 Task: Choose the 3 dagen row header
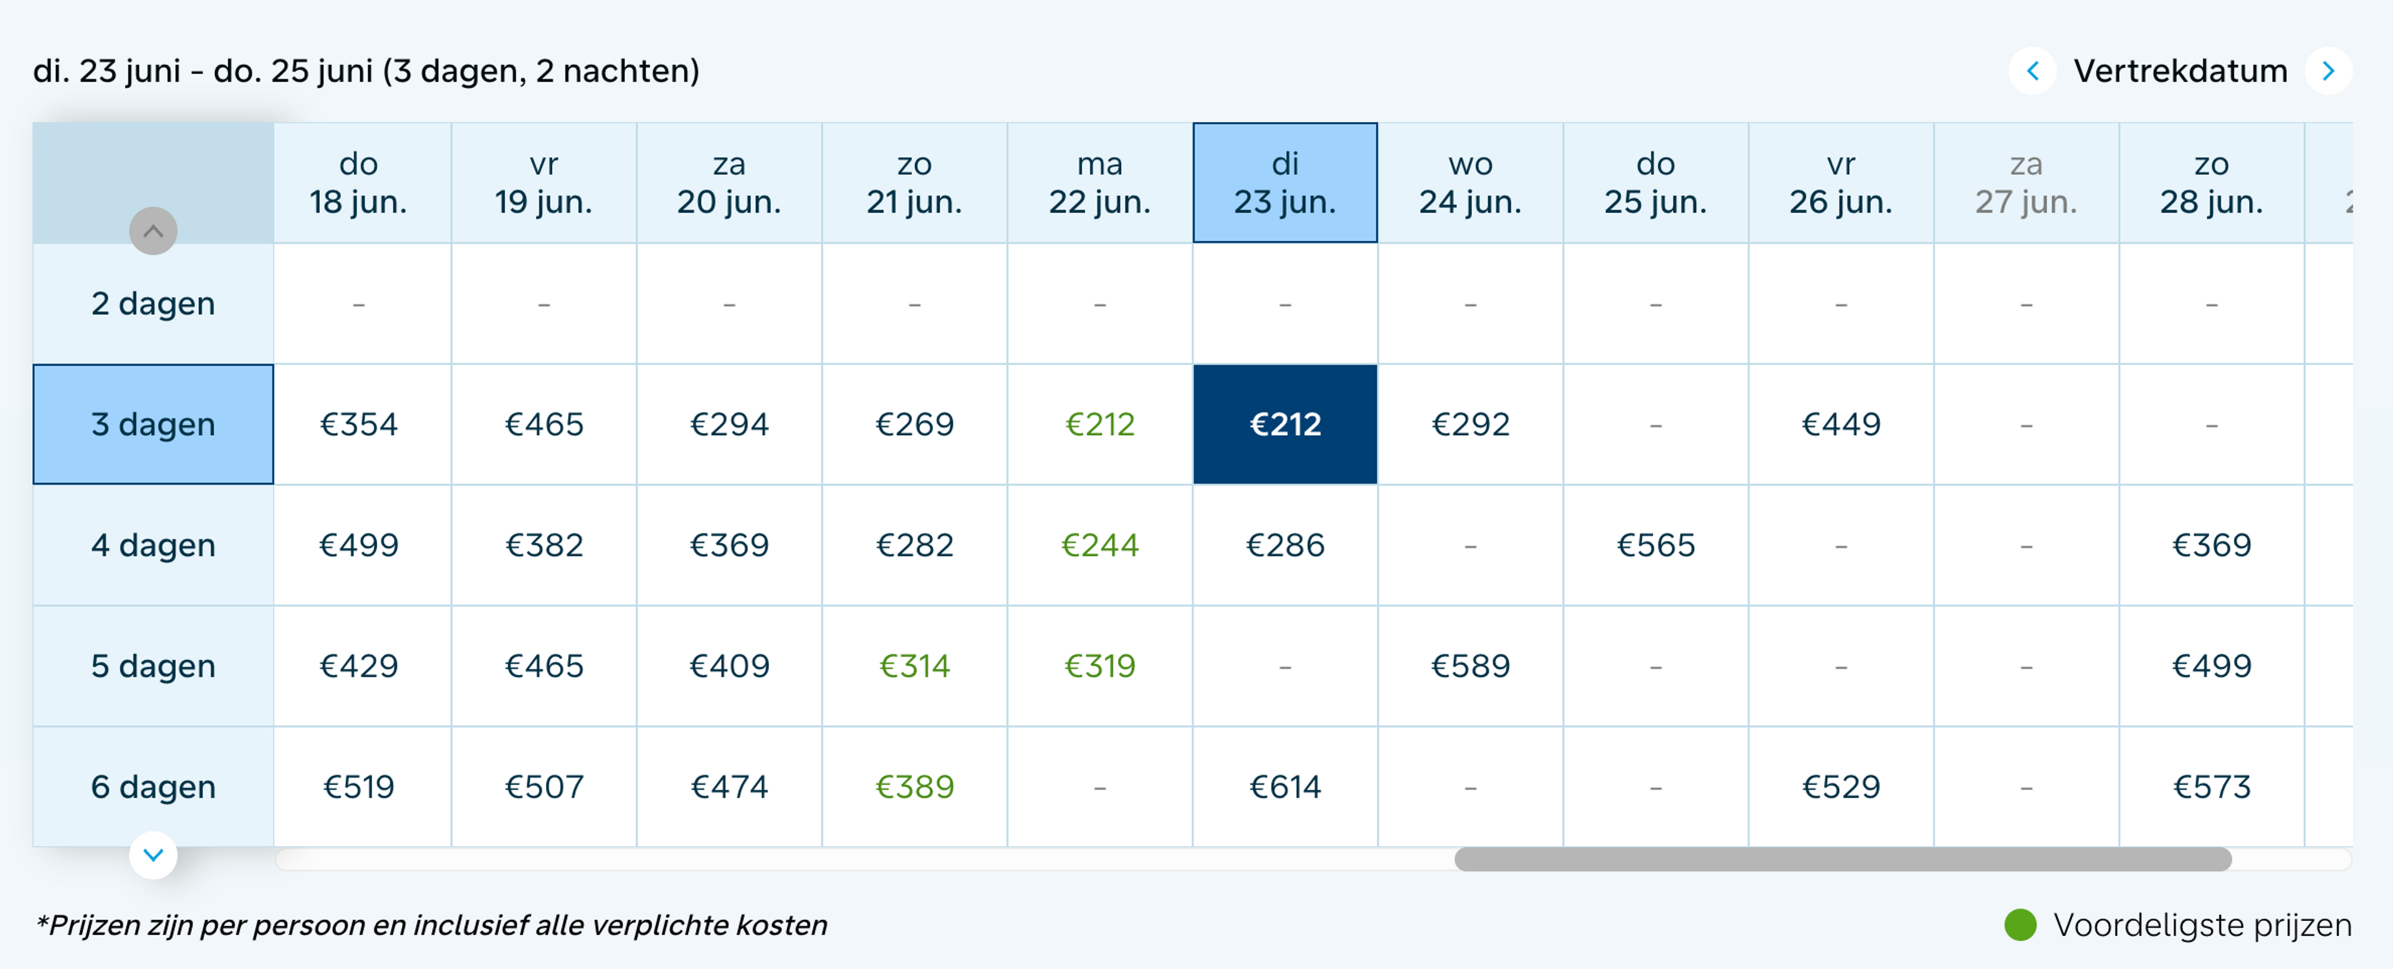153,424
